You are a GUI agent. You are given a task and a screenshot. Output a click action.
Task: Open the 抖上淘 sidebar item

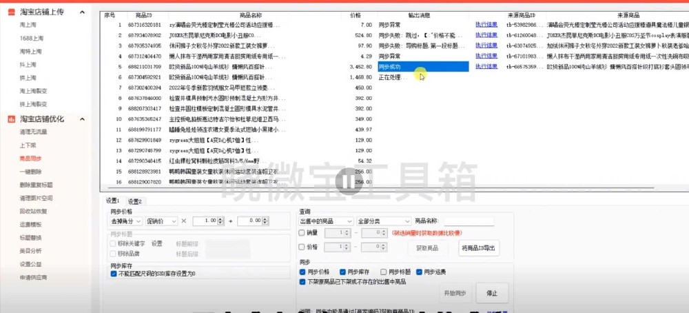(x=28, y=65)
